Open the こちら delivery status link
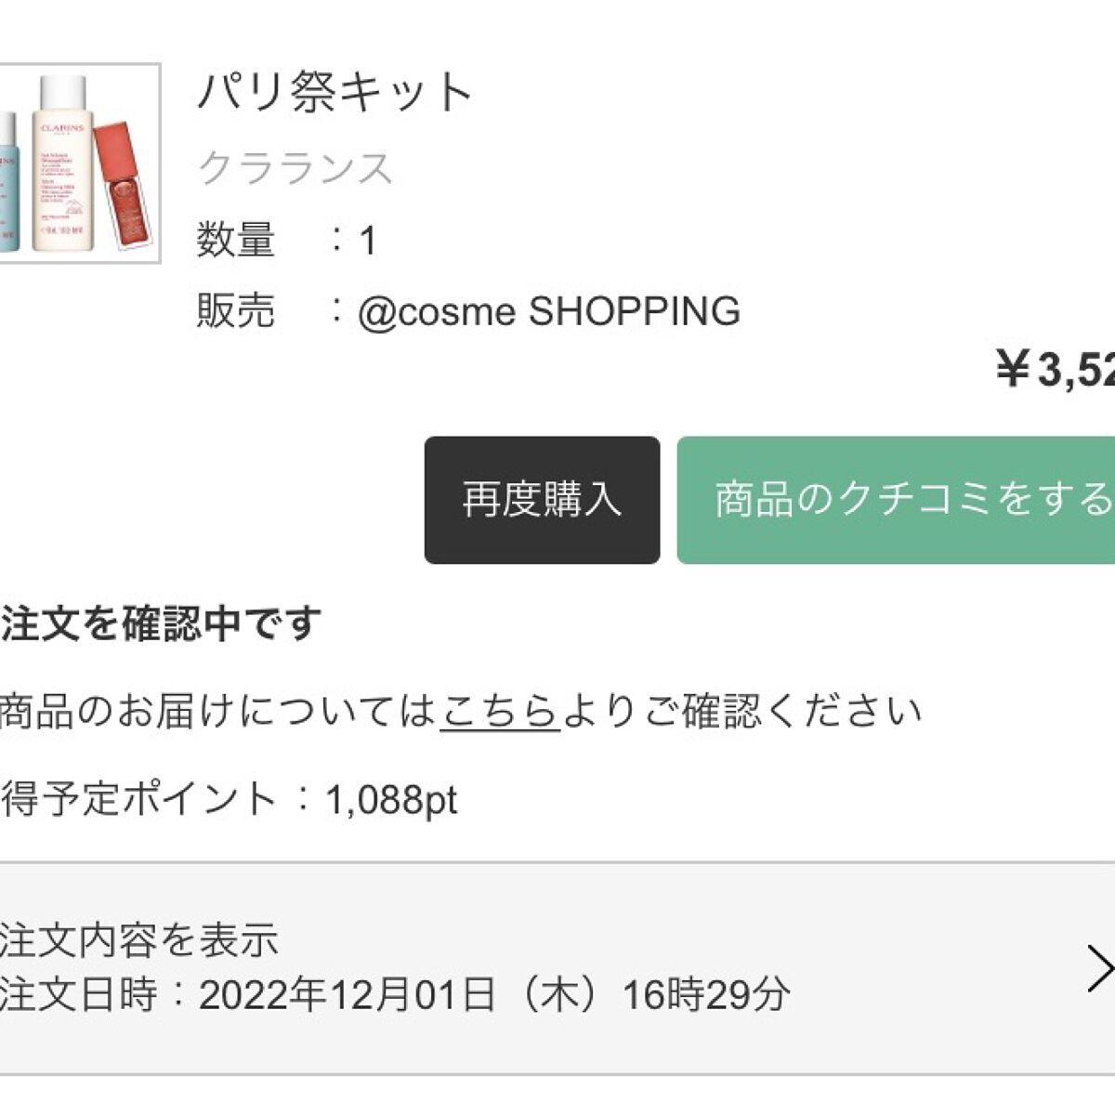 click(502, 711)
